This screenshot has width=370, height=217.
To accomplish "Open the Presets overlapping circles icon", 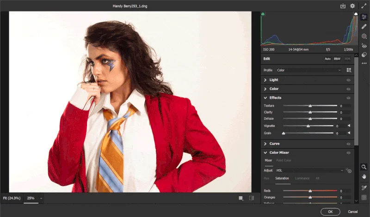I will (364, 54).
